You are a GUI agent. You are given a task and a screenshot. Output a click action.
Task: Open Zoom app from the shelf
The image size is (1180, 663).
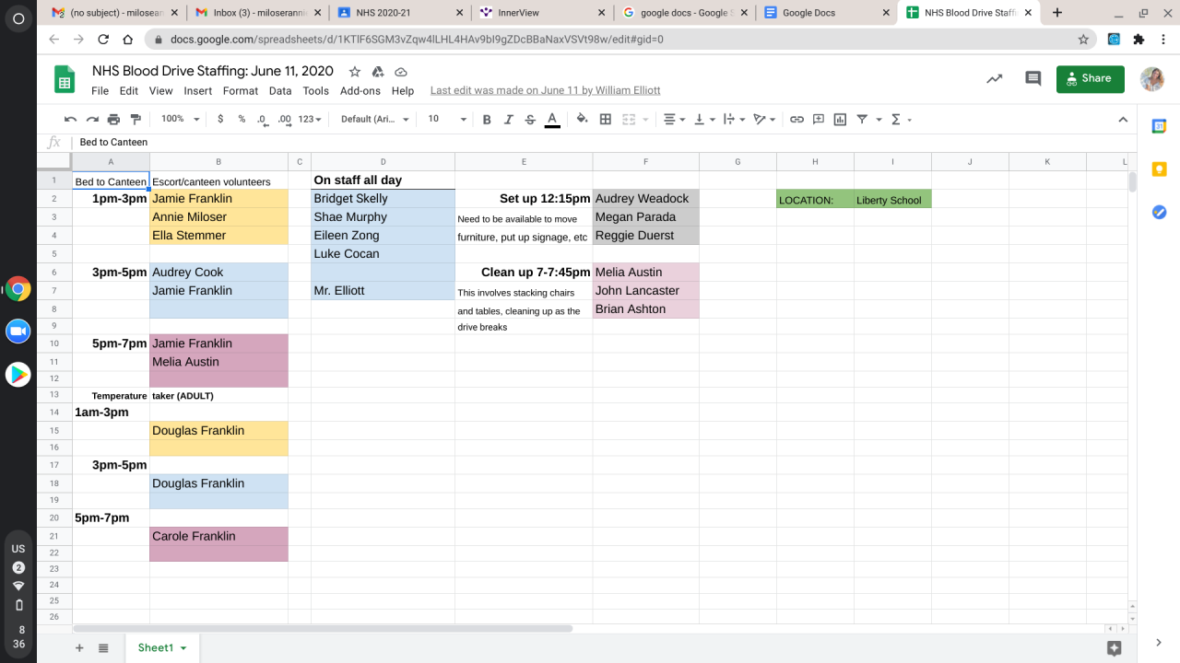[18, 331]
